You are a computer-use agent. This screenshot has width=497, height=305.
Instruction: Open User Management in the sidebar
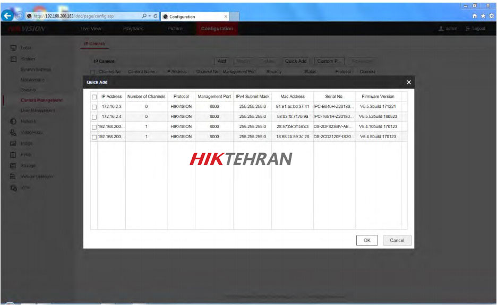click(38, 111)
